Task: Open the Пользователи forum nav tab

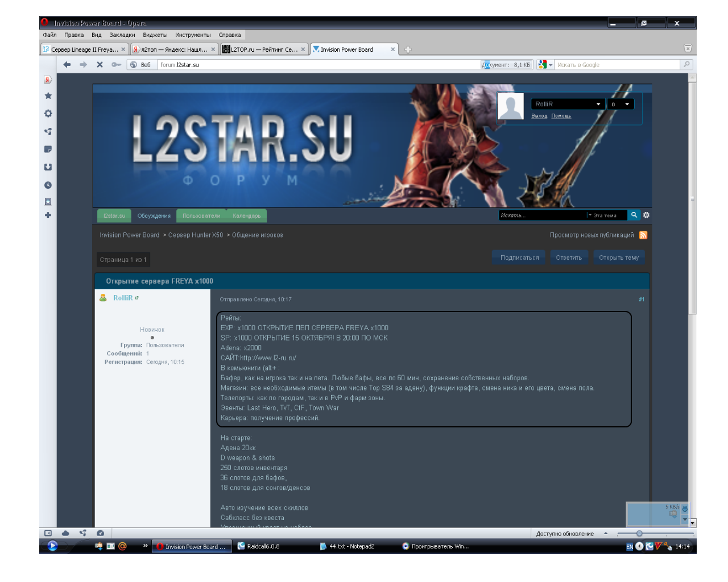Action: (201, 216)
